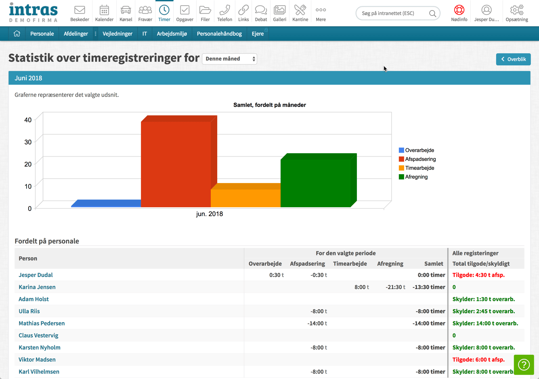
Task: Expand the Denne måned period dropdown
Action: point(229,59)
